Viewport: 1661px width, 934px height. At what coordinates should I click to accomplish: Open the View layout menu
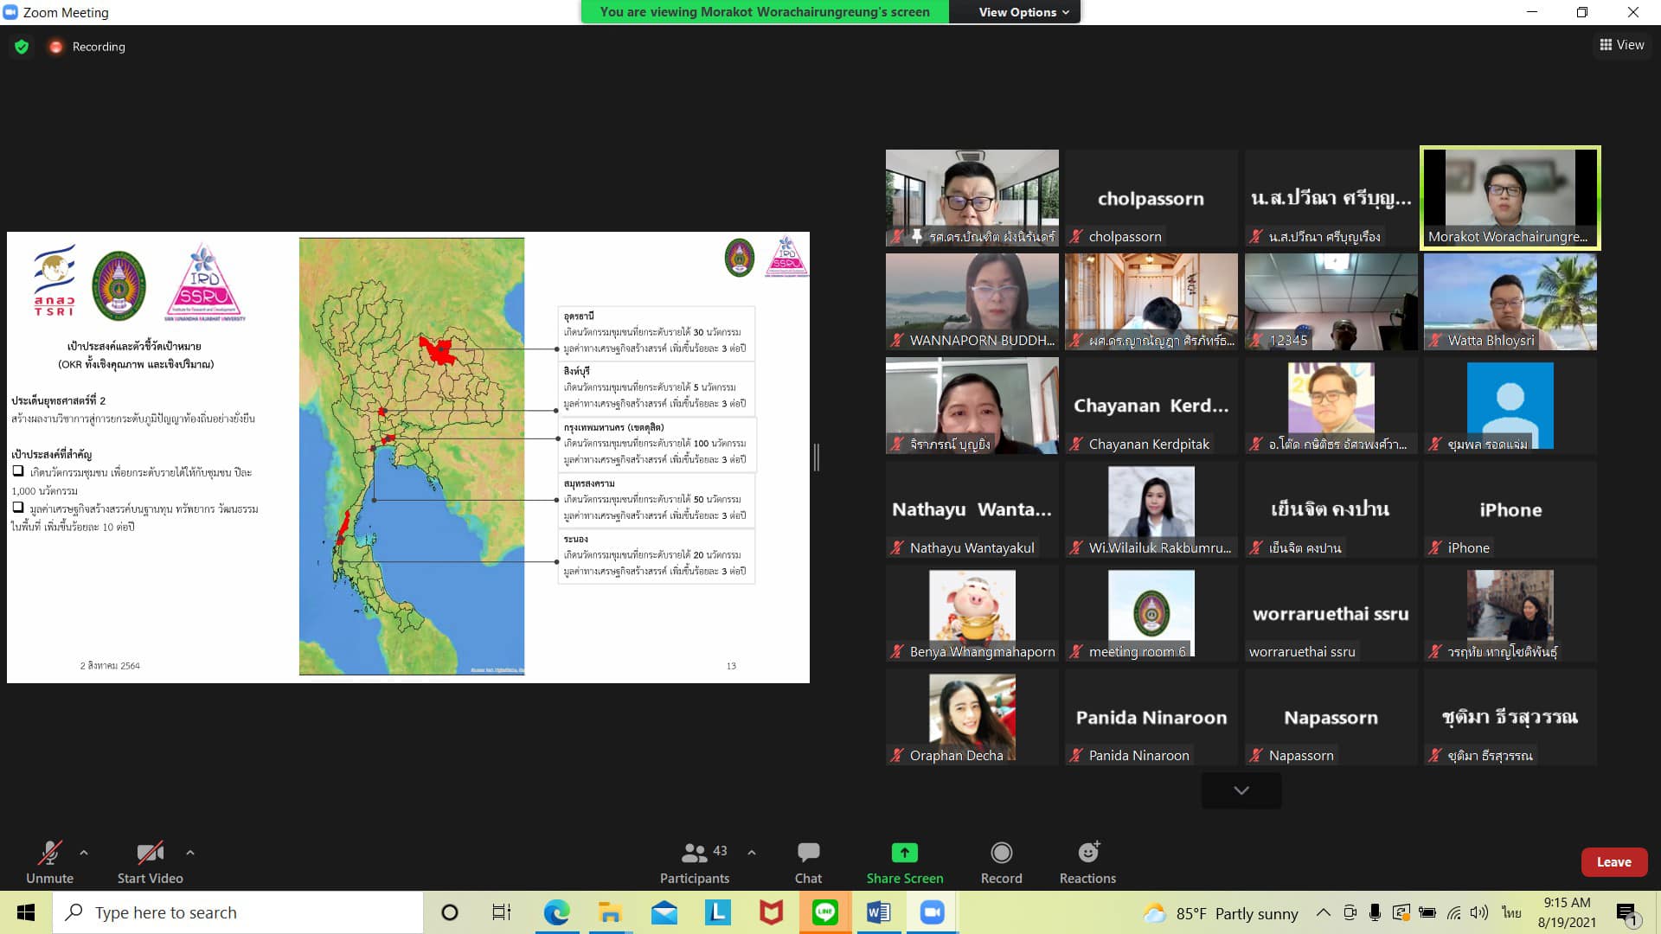tap(1621, 45)
